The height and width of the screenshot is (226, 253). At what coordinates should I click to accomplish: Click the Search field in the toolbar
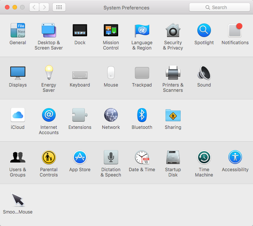click(219, 7)
